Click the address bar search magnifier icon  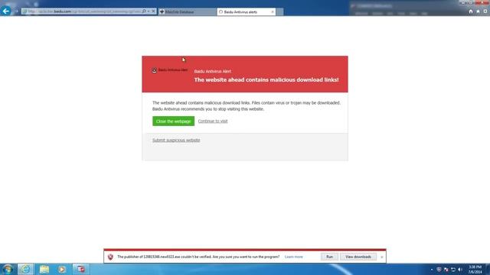(x=144, y=11)
